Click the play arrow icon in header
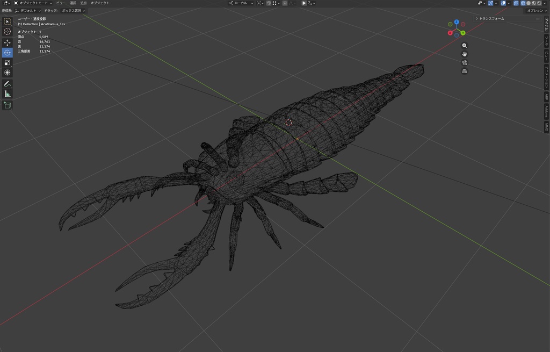Viewport: 550px width, 352px height. coord(304,3)
